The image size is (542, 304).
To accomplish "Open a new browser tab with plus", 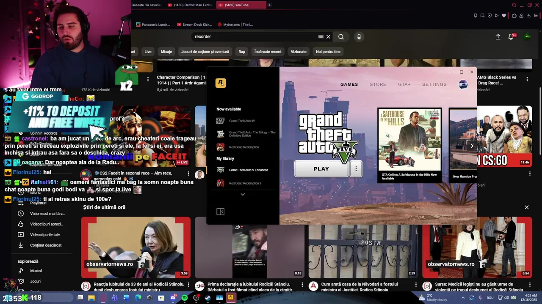I will point(270,5).
